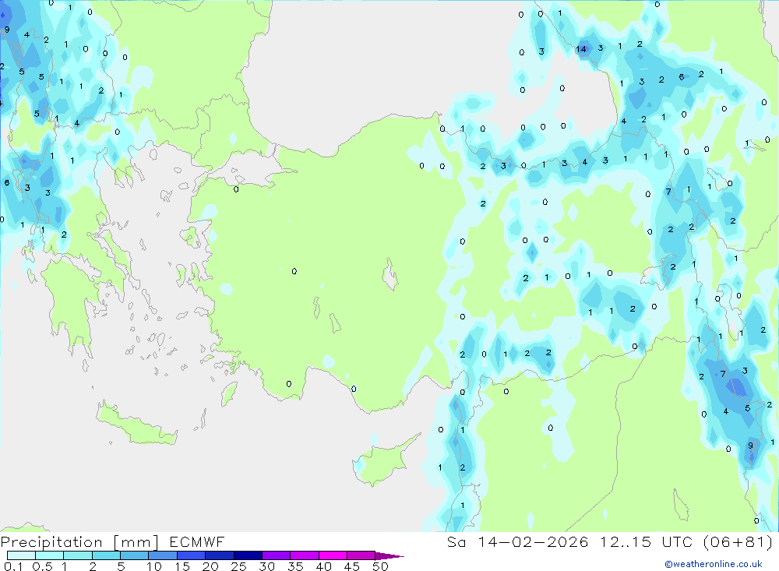Image resolution: width=779 pixels, height=571 pixels.
Task: Click the "[mm]" unit label
Action: click(136, 542)
